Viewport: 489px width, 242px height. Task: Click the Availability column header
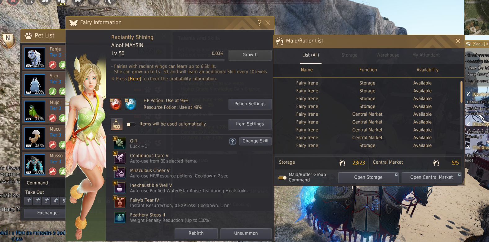(x=427, y=70)
